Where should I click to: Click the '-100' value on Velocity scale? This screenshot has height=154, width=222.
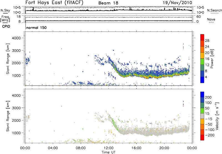point(210,130)
